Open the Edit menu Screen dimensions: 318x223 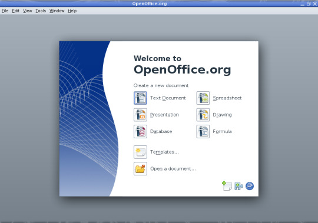coord(16,11)
